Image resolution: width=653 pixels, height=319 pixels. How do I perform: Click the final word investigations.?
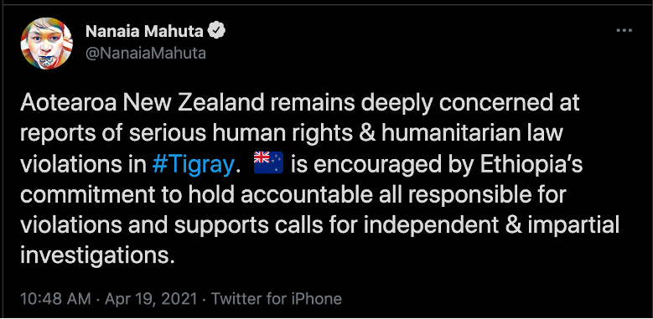click(x=97, y=256)
